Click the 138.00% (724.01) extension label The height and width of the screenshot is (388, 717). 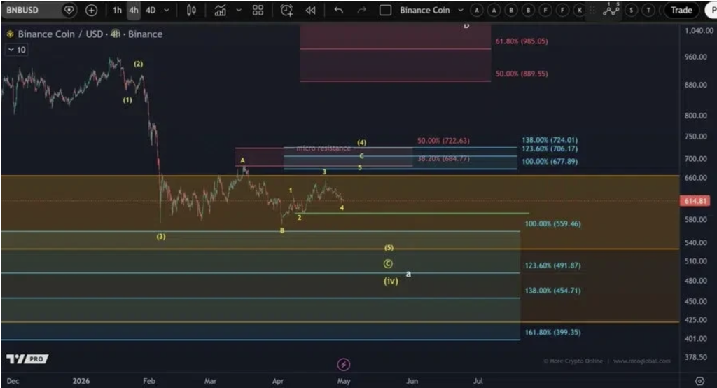coord(550,140)
